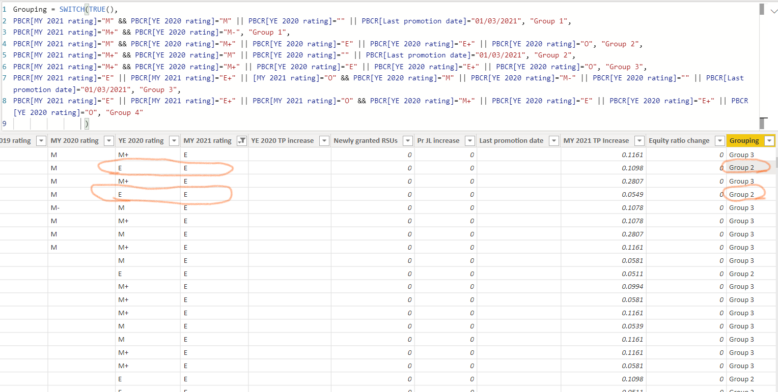The image size is (778, 392).
Task: Click the TRUE keyword in the formula
Action: point(98,10)
